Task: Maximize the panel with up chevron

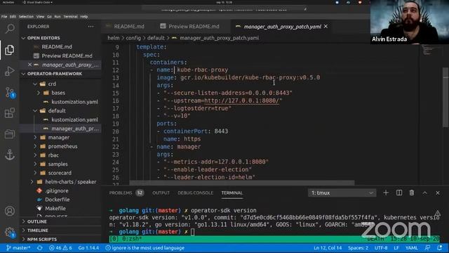Action: coord(424,193)
